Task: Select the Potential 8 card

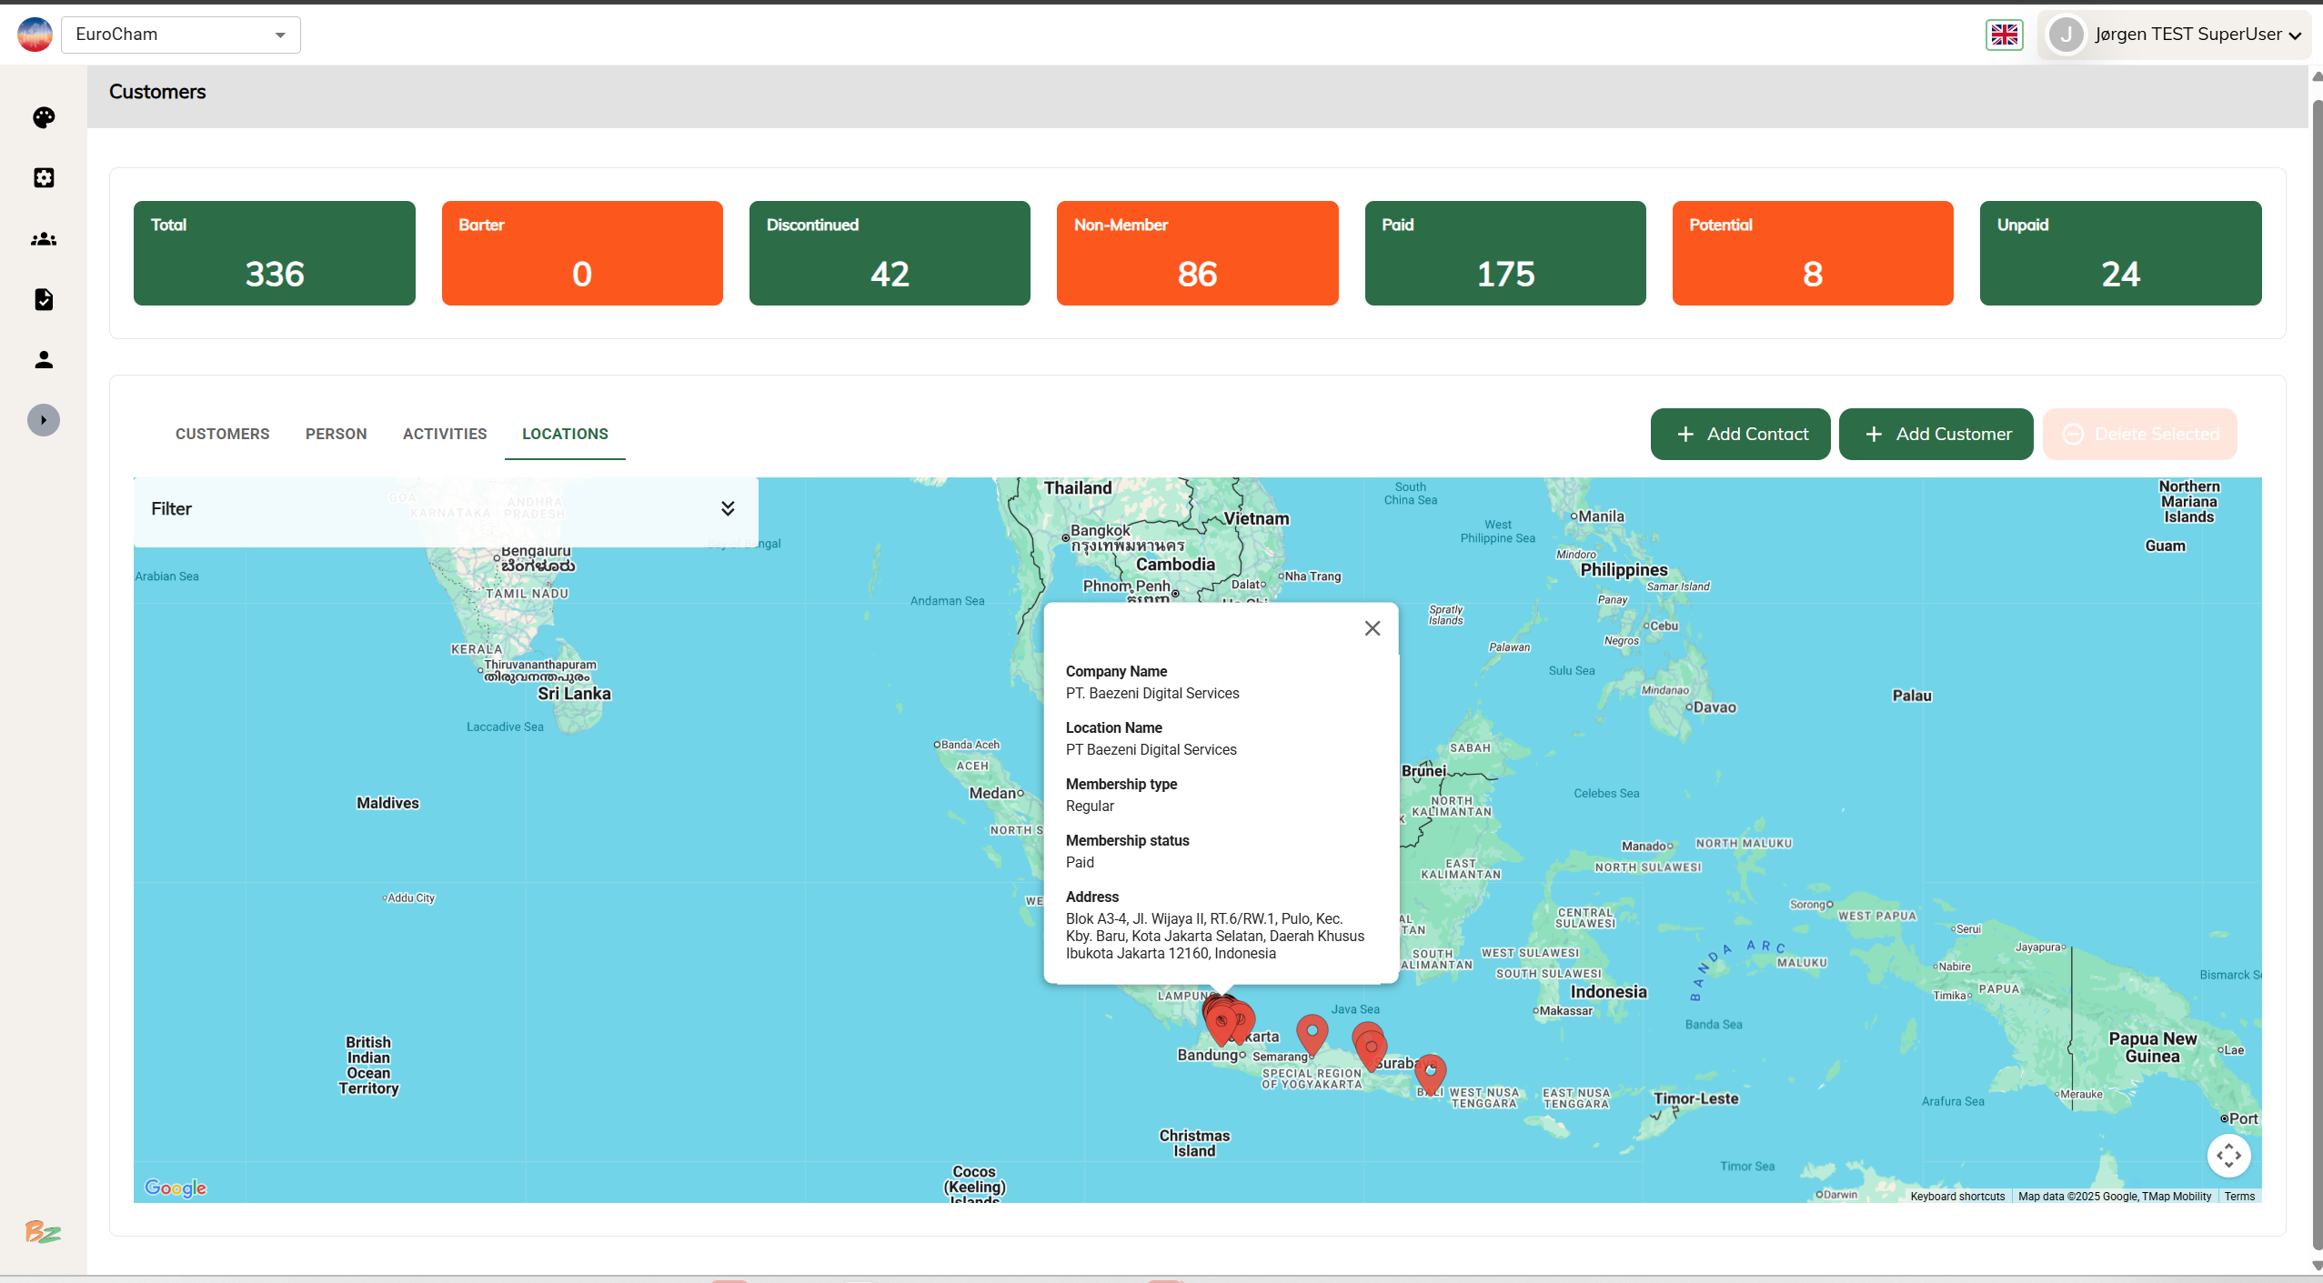Action: point(1813,253)
